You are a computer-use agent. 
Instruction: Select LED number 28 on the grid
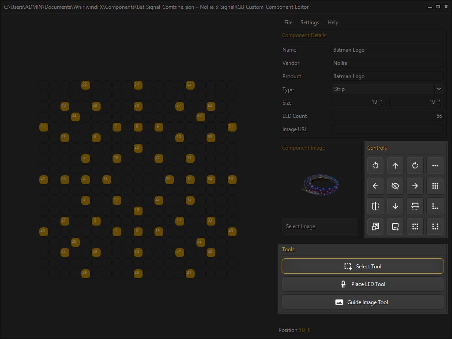coord(75,242)
